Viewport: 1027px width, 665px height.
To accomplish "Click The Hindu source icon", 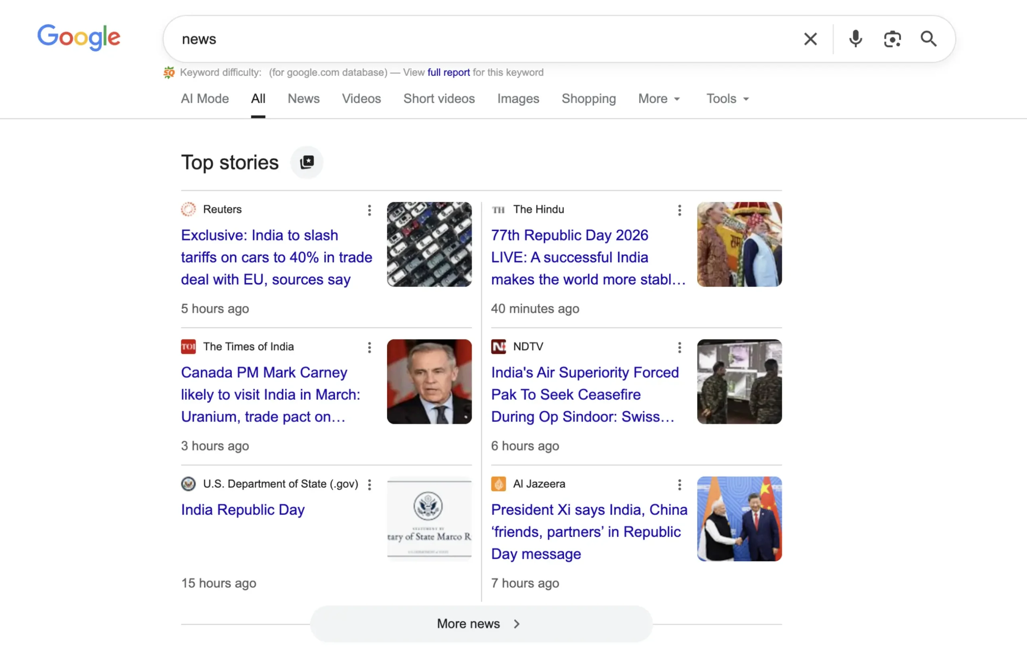I will [498, 210].
